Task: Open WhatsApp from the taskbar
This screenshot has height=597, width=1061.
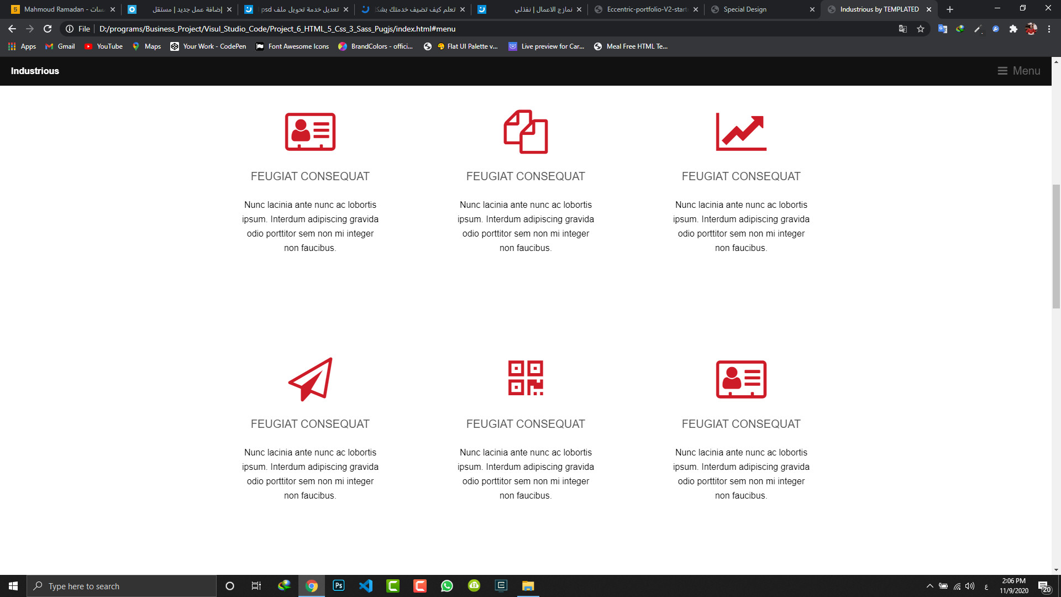Action: pos(447,586)
